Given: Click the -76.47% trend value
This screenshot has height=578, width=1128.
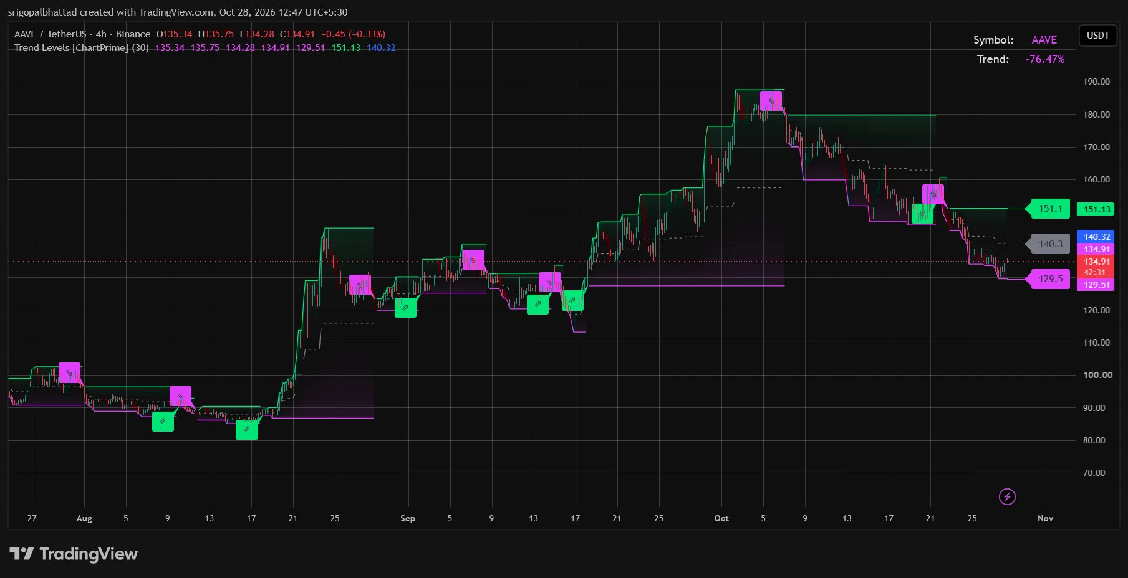Looking at the screenshot, I should 1045,59.
